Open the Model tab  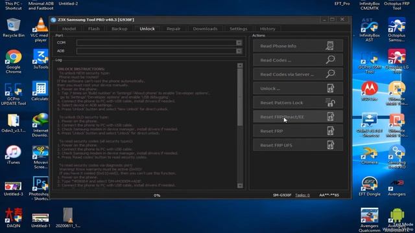click(69, 28)
